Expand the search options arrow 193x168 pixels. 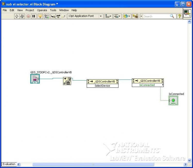[x=141, y=16]
